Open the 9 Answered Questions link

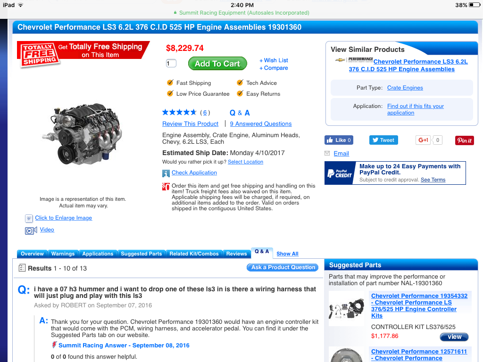pyautogui.click(x=260, y=124)
